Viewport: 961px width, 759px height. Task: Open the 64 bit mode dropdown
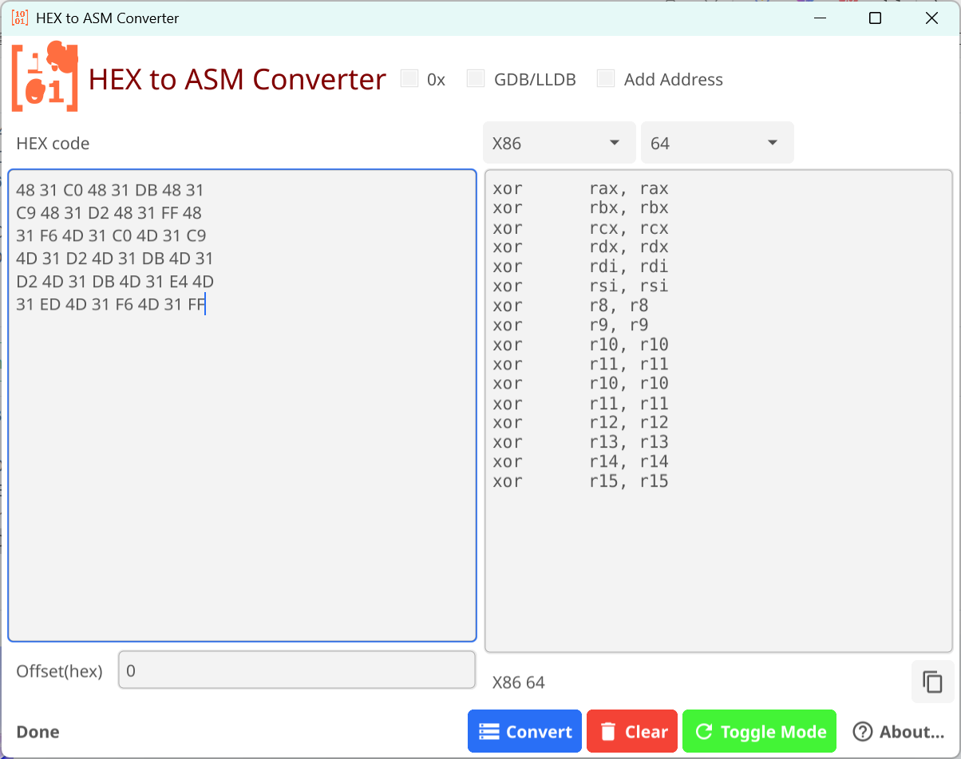tap(717, 143)
